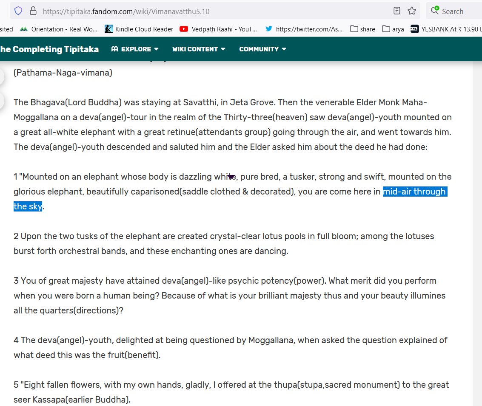The image size is (482, 406).
Task: Click the search magnifier icon
Action: click(435, 11)
